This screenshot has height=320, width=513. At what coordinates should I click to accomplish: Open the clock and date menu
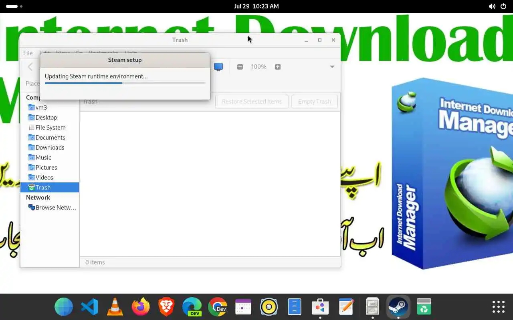256,6
